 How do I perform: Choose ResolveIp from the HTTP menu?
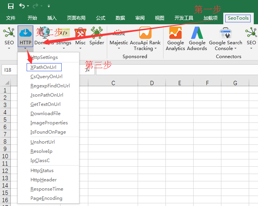click(48, 151)
